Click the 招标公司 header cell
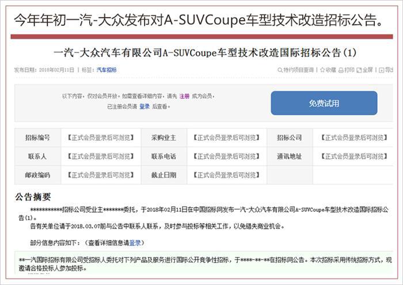The width and height of the screenshot is (403, 285). click(290, 138)
